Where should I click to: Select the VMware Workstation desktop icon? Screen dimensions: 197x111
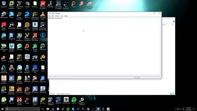coord(12,5)
